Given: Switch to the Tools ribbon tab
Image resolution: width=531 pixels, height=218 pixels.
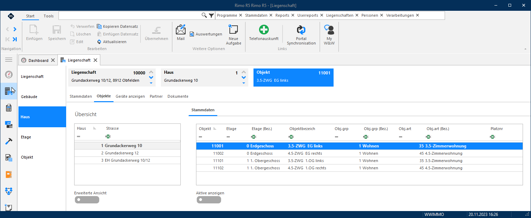Looking at the screenshot, I should tap(49, 16).
